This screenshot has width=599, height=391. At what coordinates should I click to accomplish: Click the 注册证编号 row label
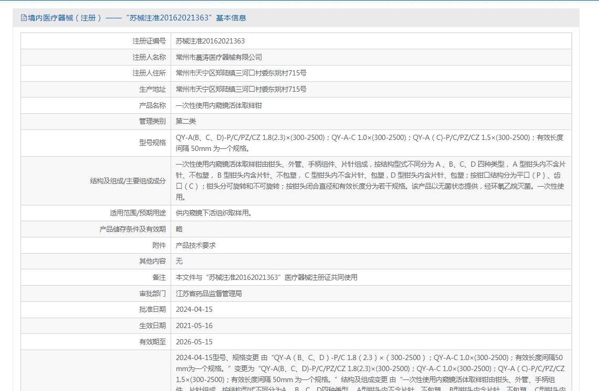point(149,41)
